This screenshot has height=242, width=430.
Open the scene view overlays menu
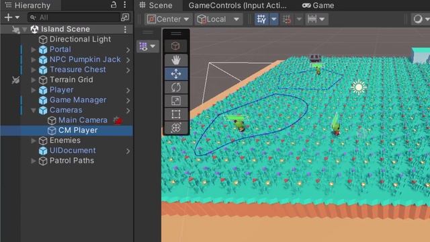click(x=148, y=46)
